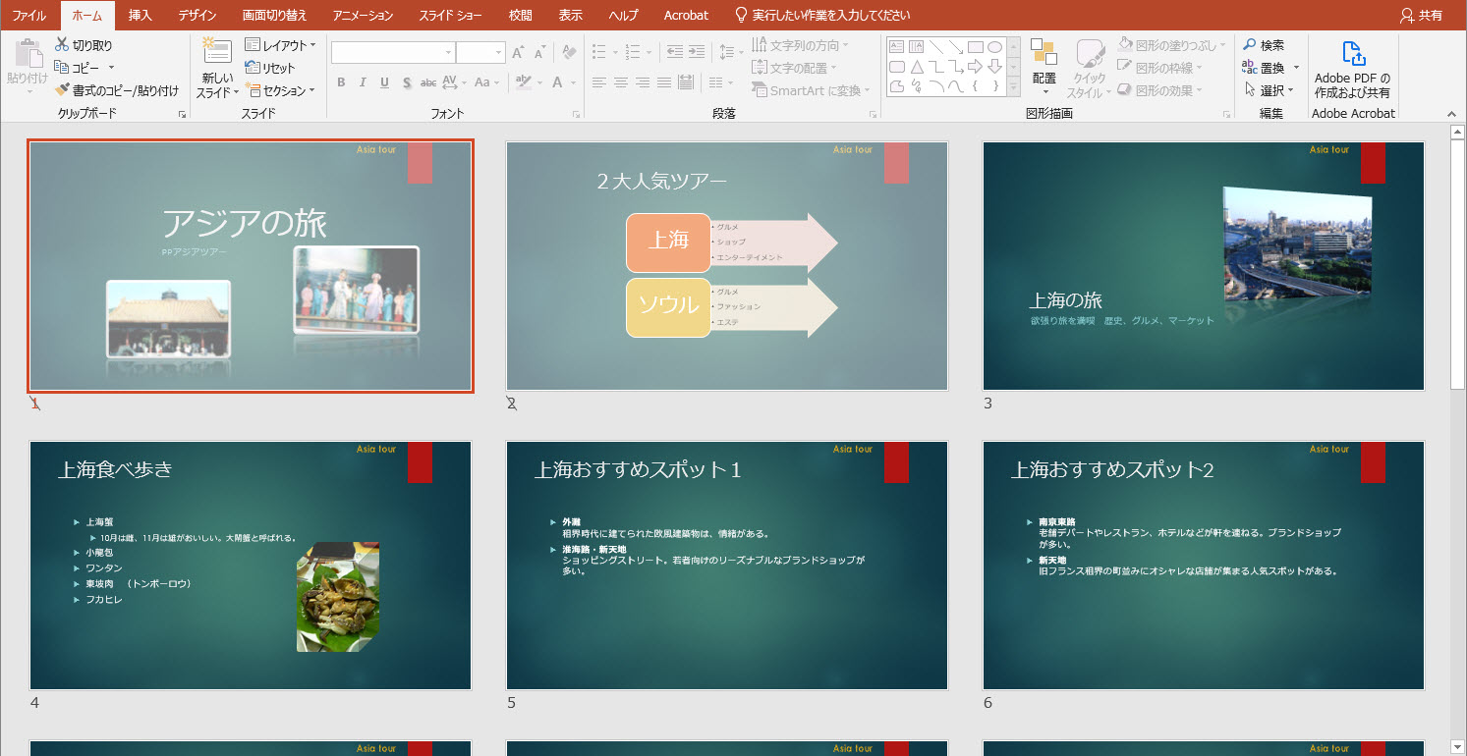This screenshot has height=756, width=1467.
Task: Click the vertical scrollbar down arrow
Action: (x=1457, y=747)
